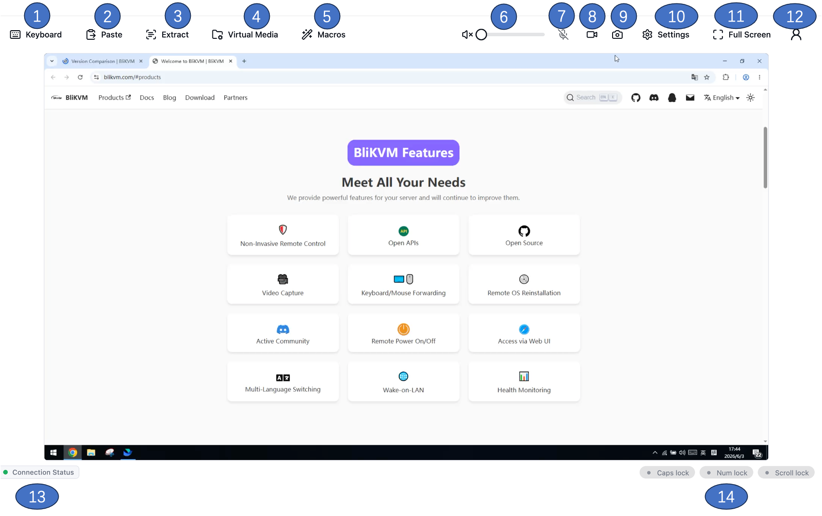The width and height of the screenshot is (822, 516).
Task: Click the Remote Power On/Off card
Action: pos(403,333)
